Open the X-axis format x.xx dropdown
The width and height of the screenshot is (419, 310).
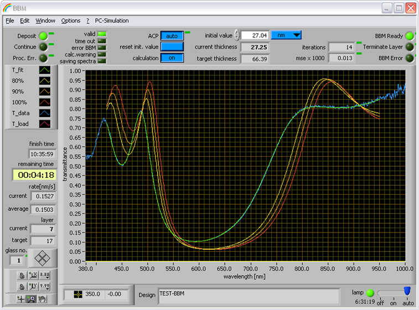(x=45, y=275)
